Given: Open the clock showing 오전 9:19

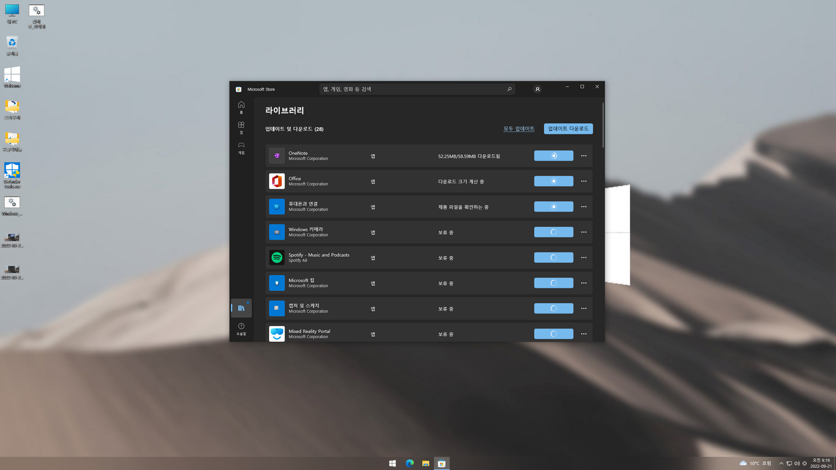Looking at the screenshot, I should 822,463.
